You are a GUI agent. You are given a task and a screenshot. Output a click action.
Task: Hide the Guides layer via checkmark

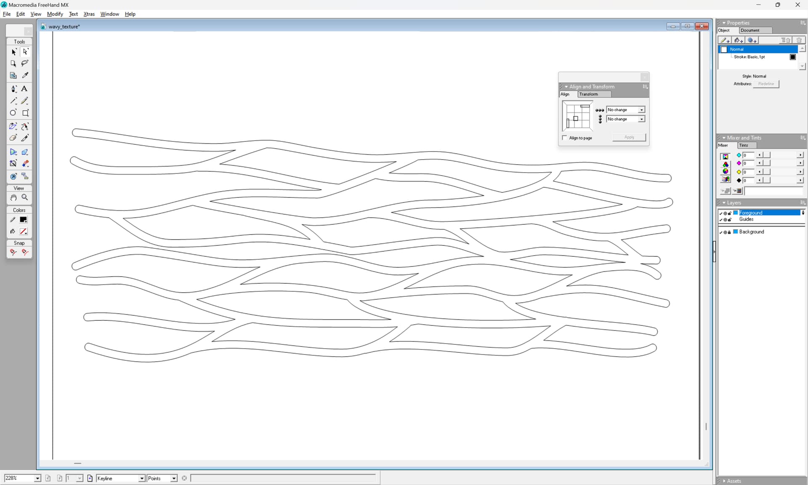tap(720, 219)
